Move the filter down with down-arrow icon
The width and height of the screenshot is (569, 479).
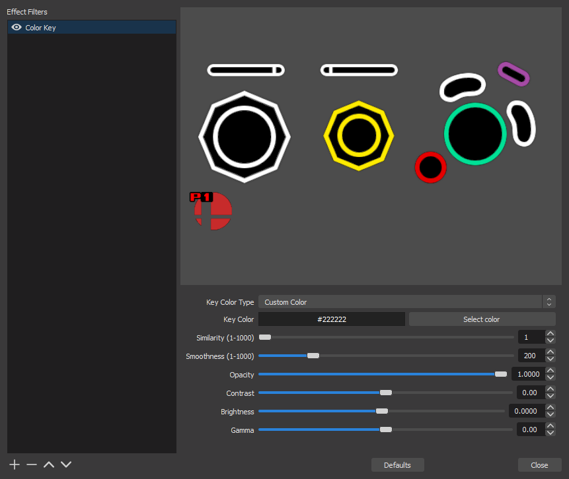pos(66,464)
